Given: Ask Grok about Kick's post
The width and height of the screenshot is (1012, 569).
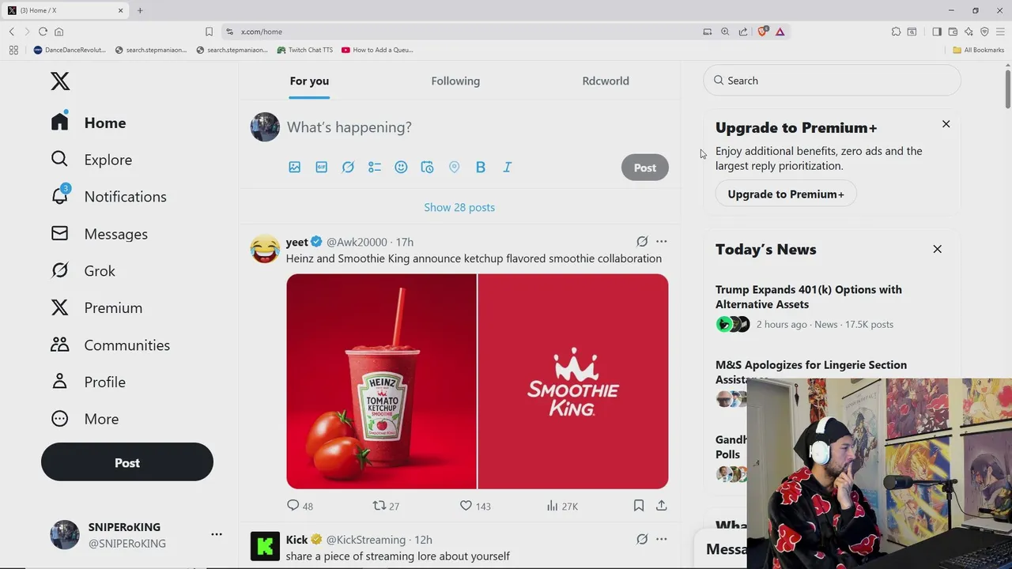Looking at the screenshot, I should tap(642, 539).
